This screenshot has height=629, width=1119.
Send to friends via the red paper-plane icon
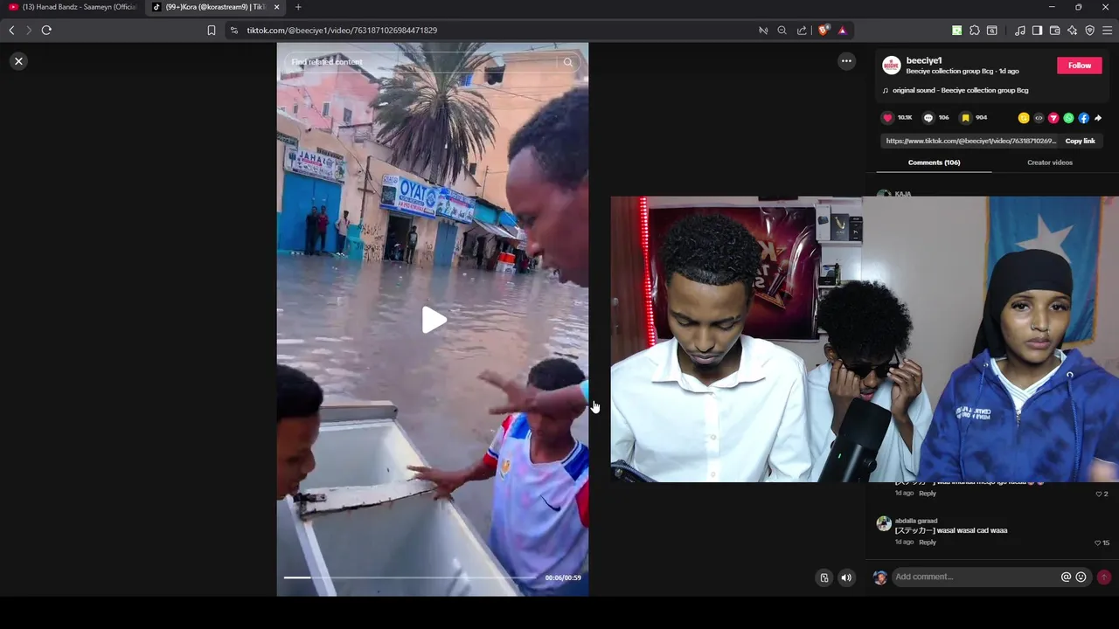pos(1053,118)
